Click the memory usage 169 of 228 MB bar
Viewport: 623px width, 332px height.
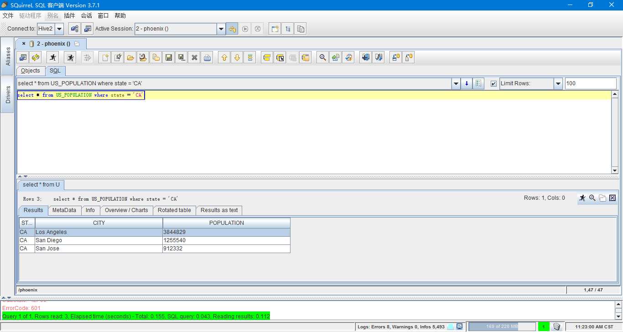pos(502,327)
